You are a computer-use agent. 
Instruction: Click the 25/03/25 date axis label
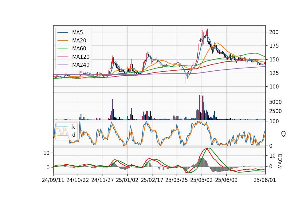coord(177,180)
